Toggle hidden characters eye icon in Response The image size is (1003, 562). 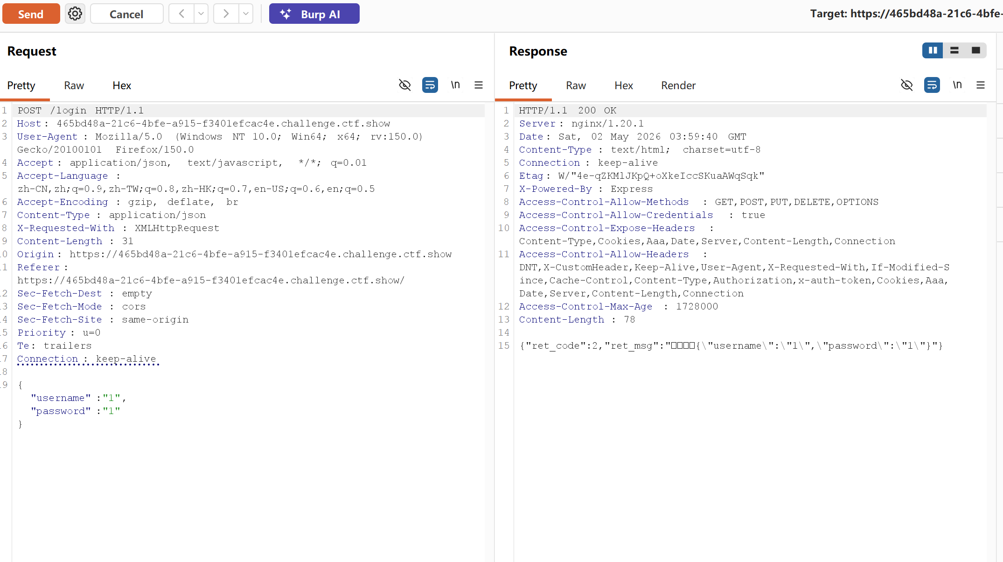click(x=907, y=85)
